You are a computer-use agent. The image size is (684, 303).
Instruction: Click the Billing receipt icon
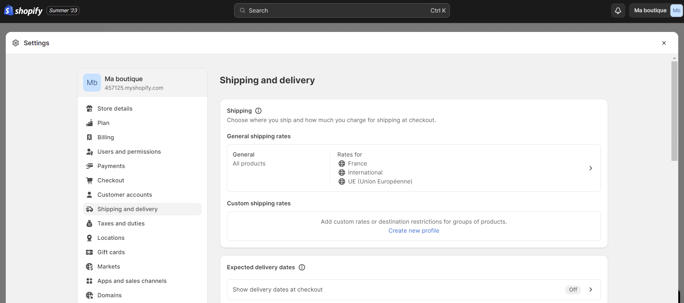click(90, 137)
